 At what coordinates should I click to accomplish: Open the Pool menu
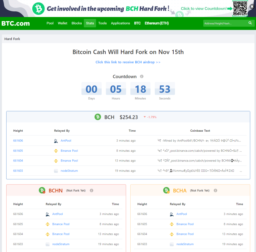coord(50,23)
